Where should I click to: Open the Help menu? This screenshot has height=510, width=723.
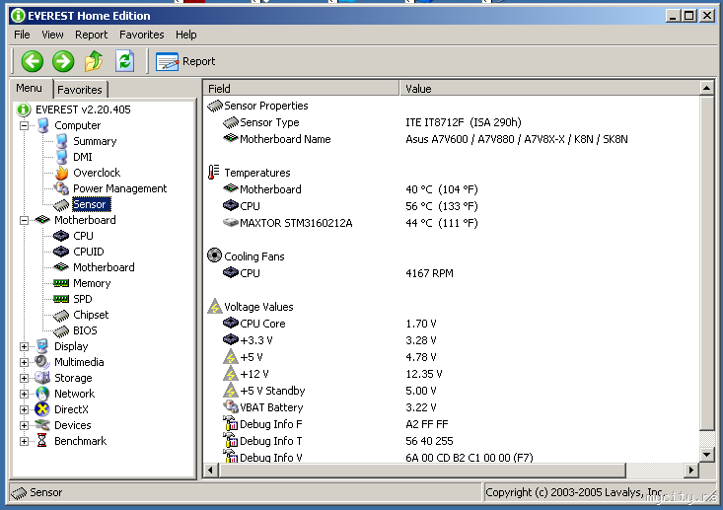coord(185,35)
